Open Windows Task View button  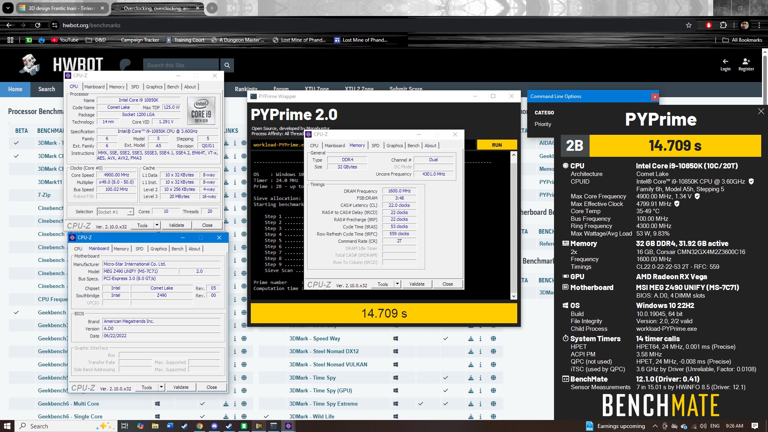(x=124, y=426)
